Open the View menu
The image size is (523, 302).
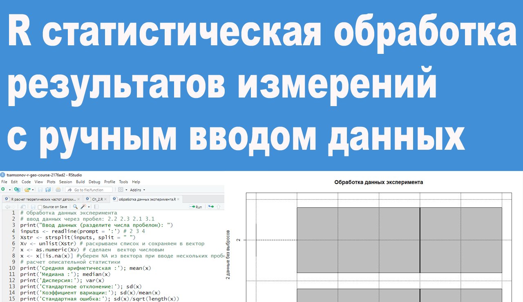39,182
